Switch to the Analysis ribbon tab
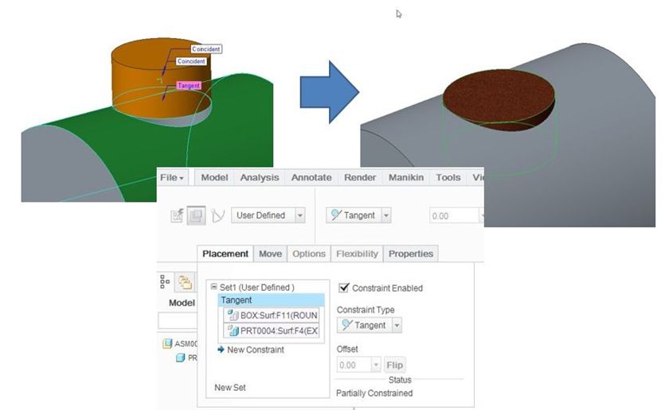 coord(260,178)
